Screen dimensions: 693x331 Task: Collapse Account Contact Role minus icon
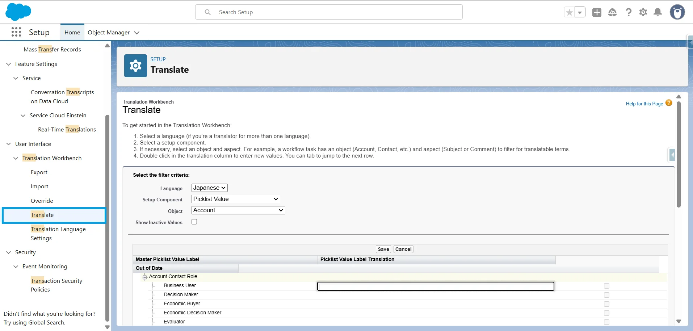tap(144, 277)
